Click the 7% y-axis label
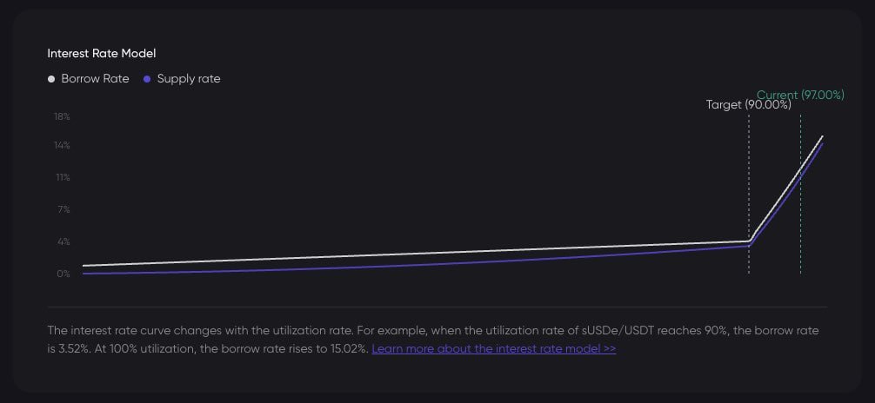This screenshot has height=403, width=875. tap(63, 209)
